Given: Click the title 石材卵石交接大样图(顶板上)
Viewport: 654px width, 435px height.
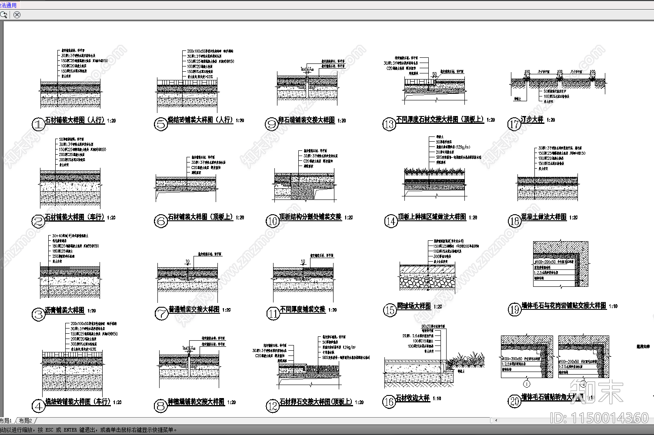Looking at the screenshot, I should tap(316, 402).
